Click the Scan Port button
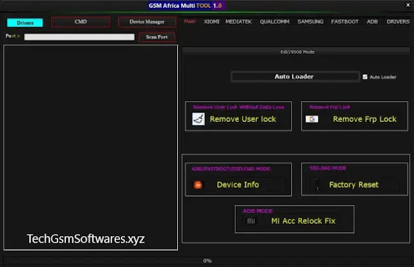 pos(157,37)
